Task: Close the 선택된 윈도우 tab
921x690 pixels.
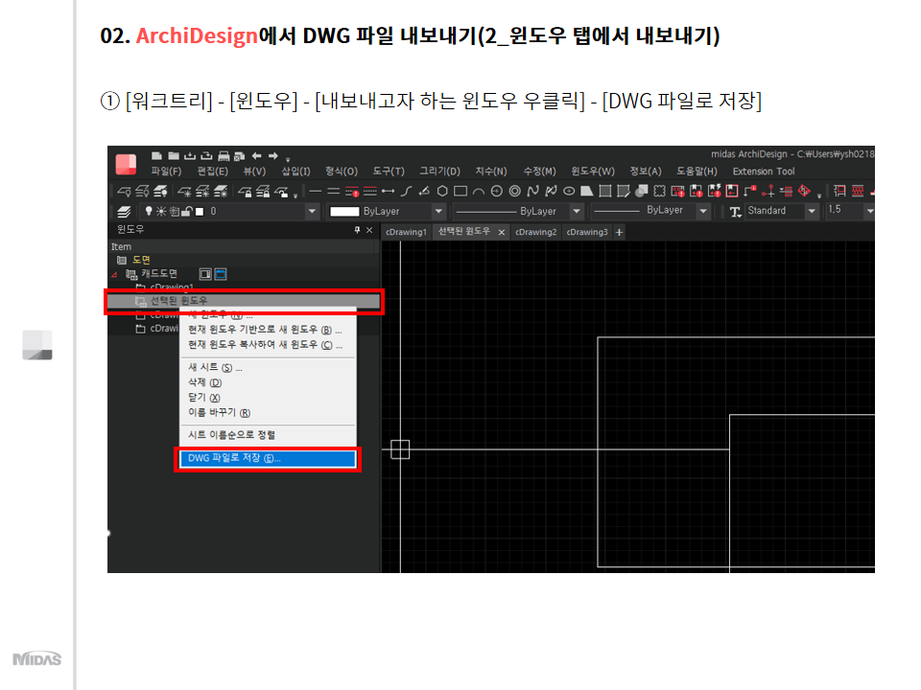Action: pyautogui.click(x=502, y=232)
